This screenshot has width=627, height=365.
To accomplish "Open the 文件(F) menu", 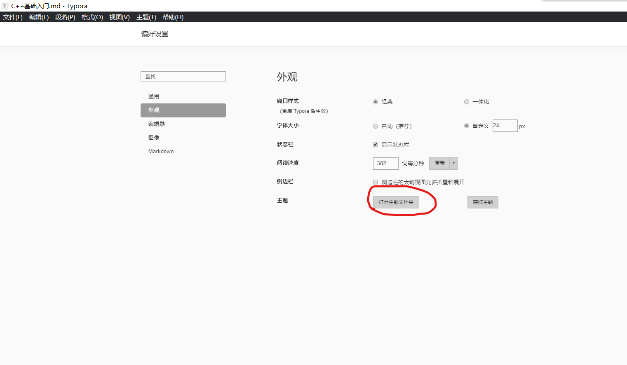I will click(12, 17).
